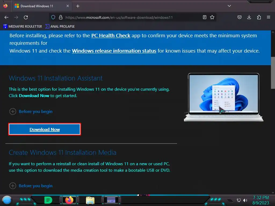275x206 pixels.
Task: Open the Firefox application menu
Action: pos(268,17)
